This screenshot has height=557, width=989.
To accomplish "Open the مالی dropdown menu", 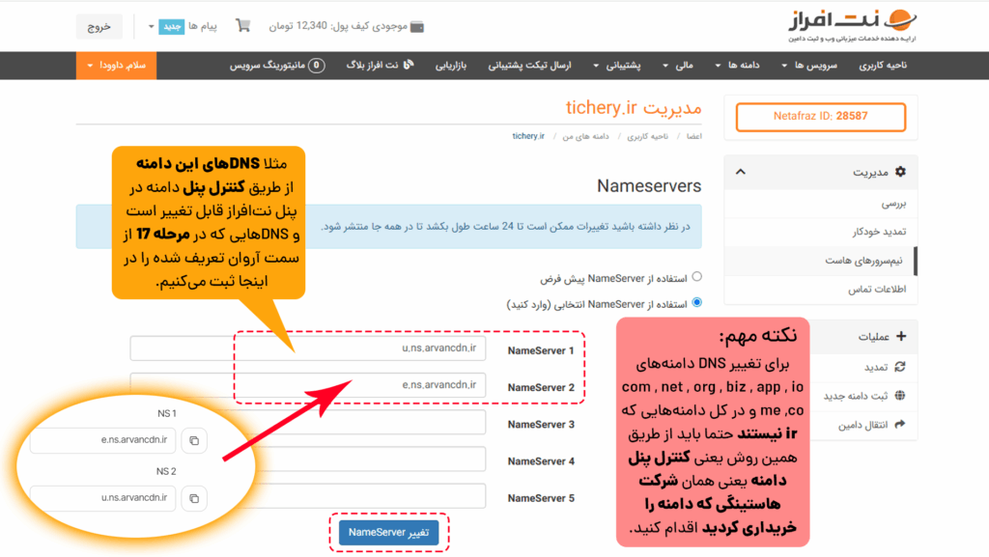I will coord(678,65).
